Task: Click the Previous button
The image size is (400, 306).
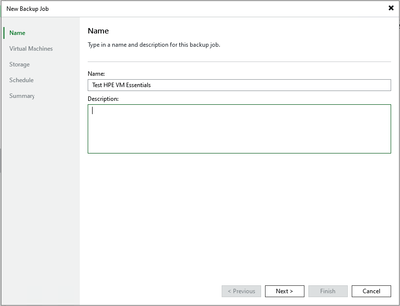Action: [x=241, y=291]
